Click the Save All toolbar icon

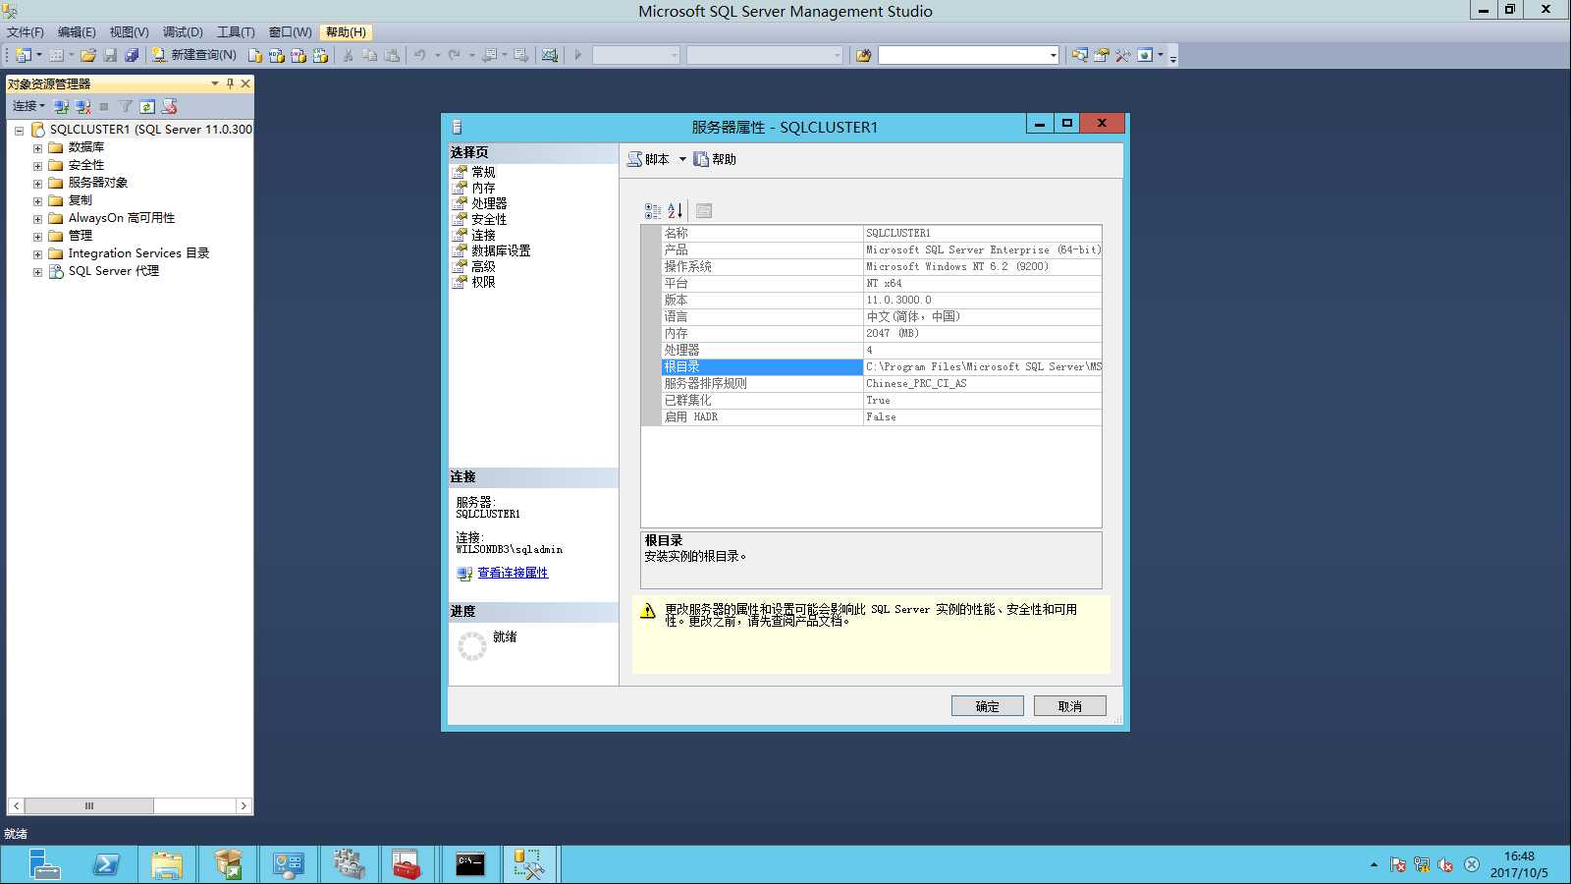pos(132,55)
